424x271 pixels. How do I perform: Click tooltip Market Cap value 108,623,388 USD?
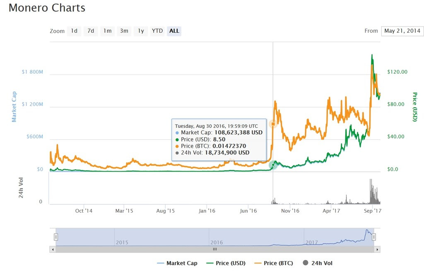click(238, 133)
